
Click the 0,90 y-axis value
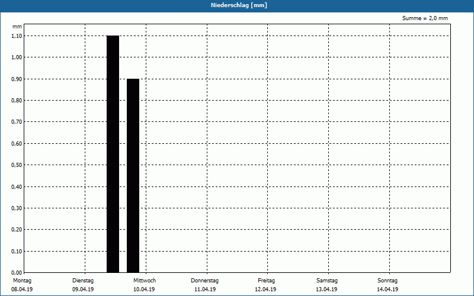coord(17,79)
